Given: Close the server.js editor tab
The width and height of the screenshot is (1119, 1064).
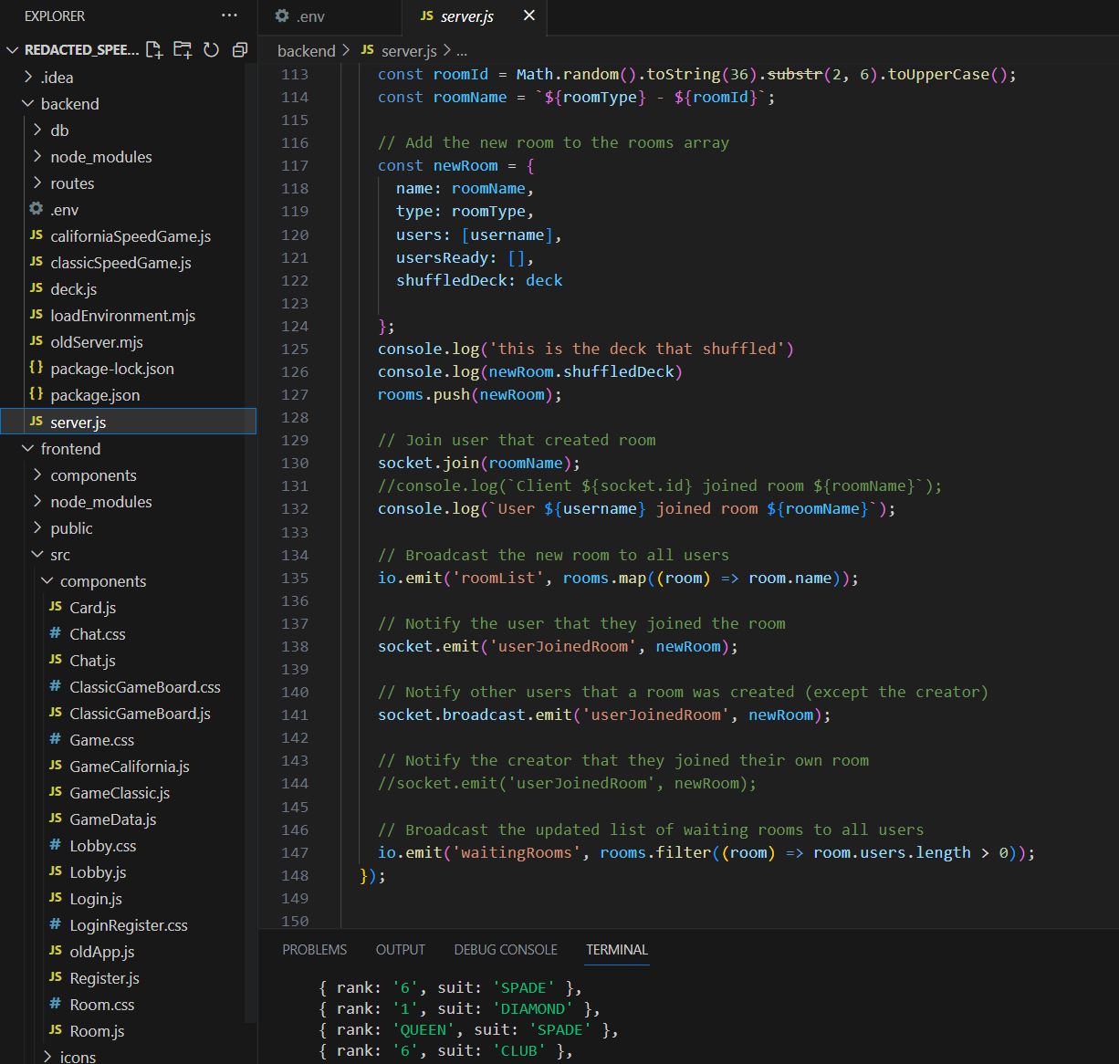Looking at the screenshot, I should pyautogui.click(x=529, y=16).
